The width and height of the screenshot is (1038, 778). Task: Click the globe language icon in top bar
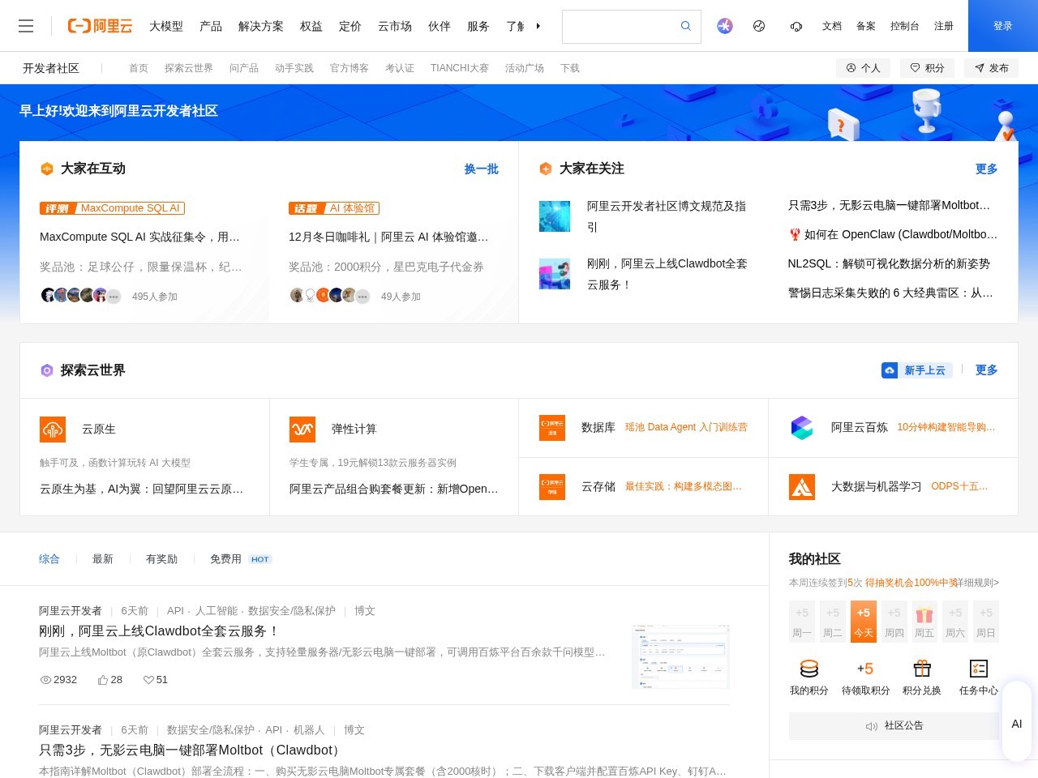coord(759,26)
